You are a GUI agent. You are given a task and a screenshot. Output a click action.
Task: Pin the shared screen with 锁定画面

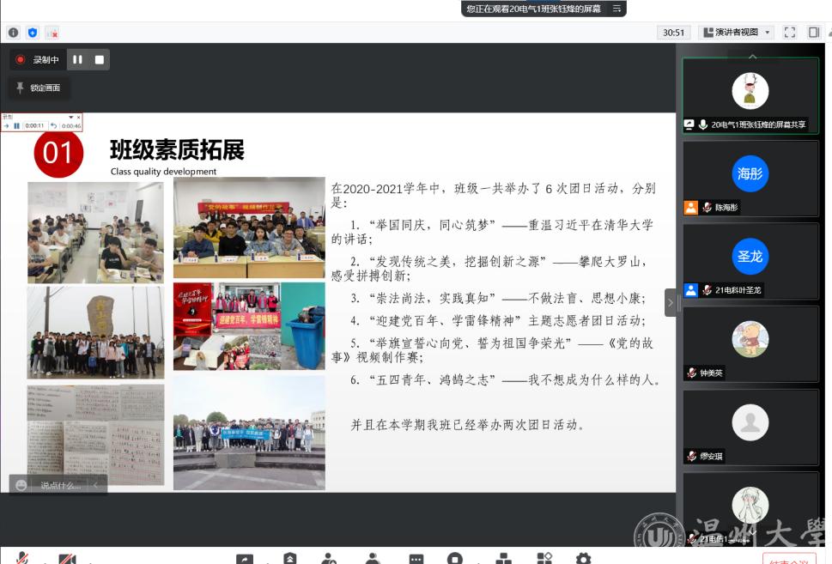pos(39,88)
